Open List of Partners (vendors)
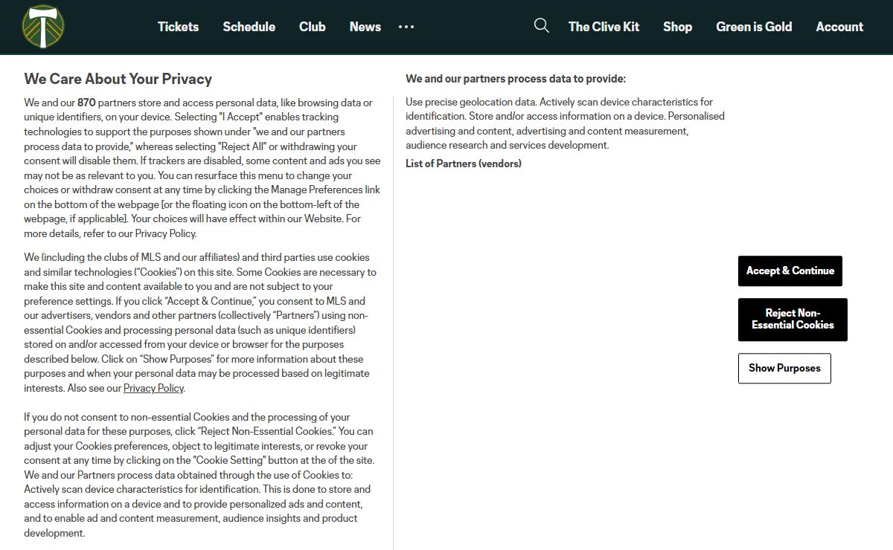893x550 pixels. click(464, 164)
